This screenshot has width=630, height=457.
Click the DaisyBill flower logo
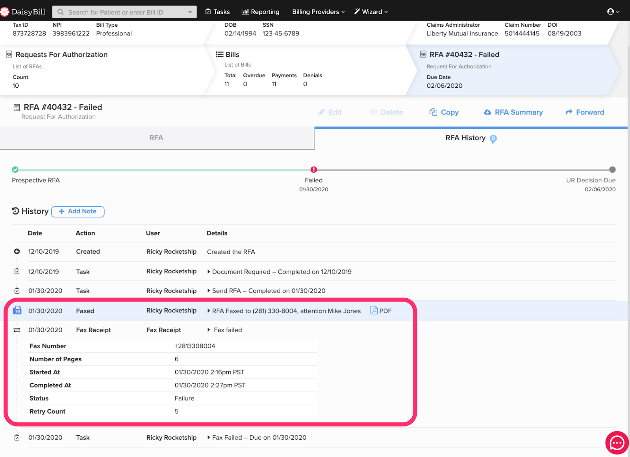[x=4, y=12]
